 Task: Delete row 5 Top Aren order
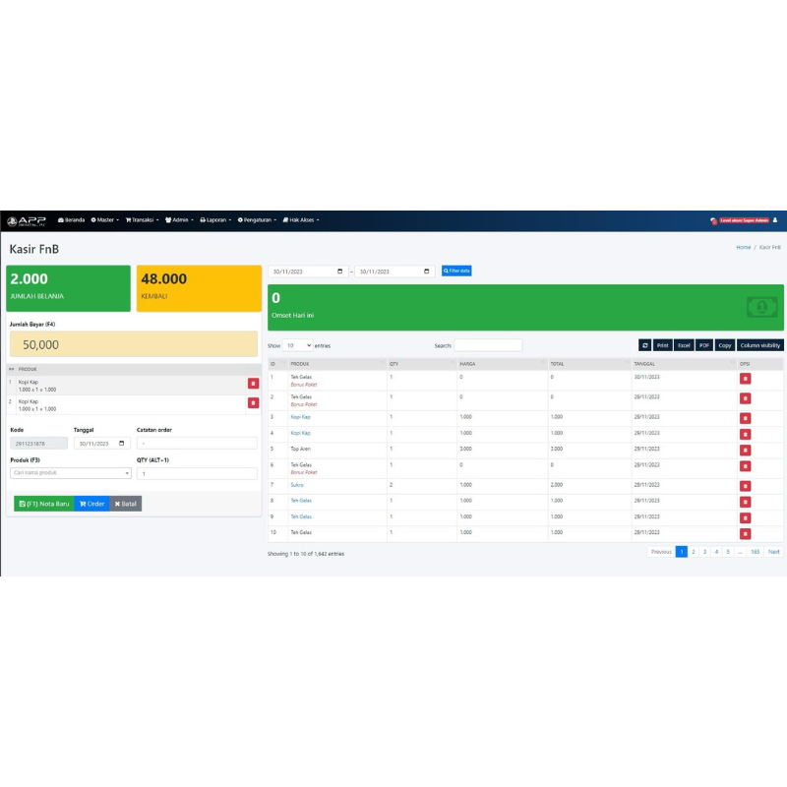pos(745,451)
